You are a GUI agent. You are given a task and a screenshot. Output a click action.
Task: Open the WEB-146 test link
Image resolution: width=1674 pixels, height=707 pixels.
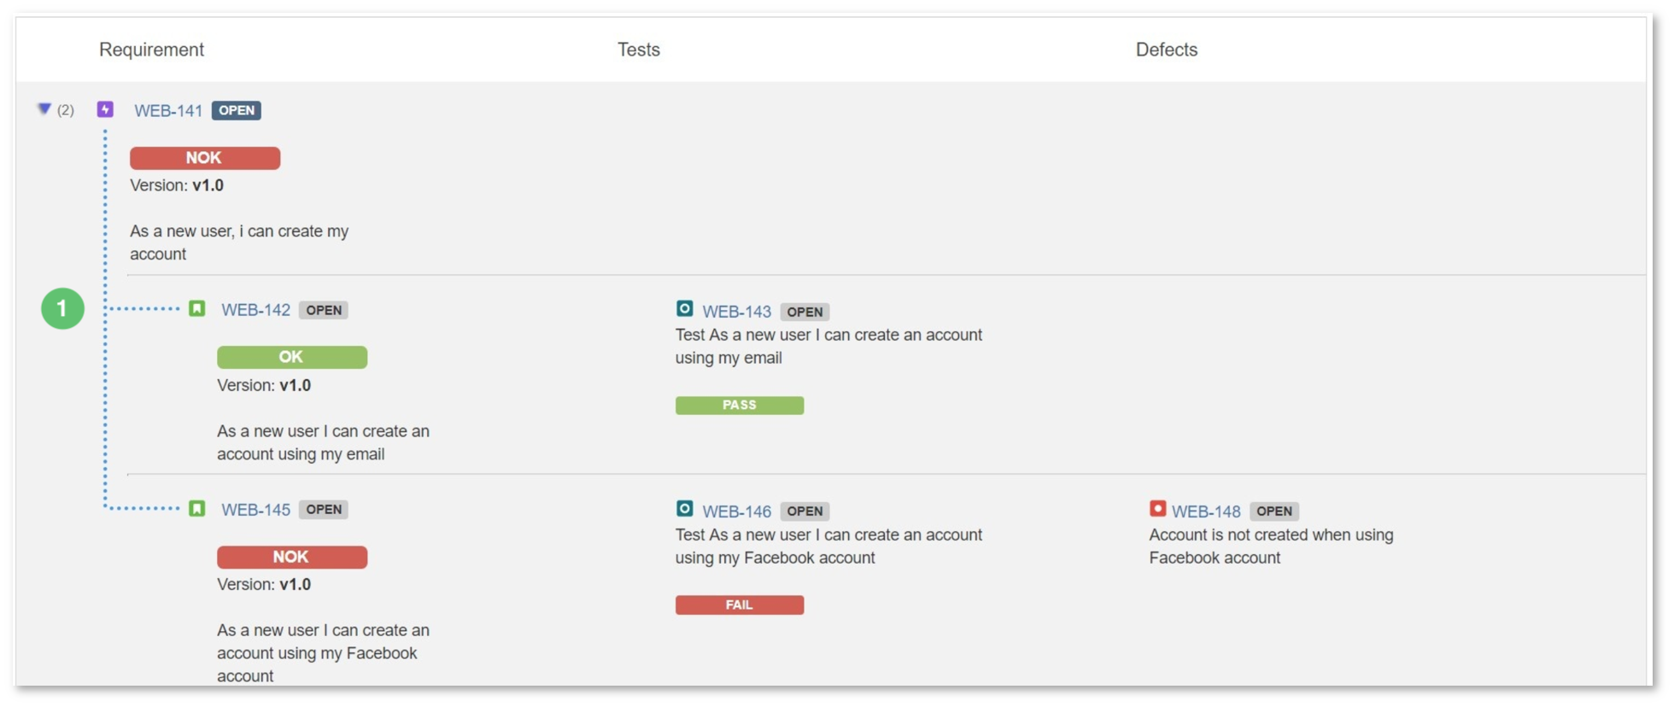tap(736, 511)
